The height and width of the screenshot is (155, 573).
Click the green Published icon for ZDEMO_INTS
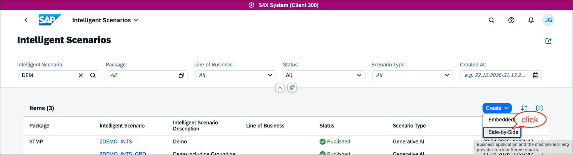point(322,141)
